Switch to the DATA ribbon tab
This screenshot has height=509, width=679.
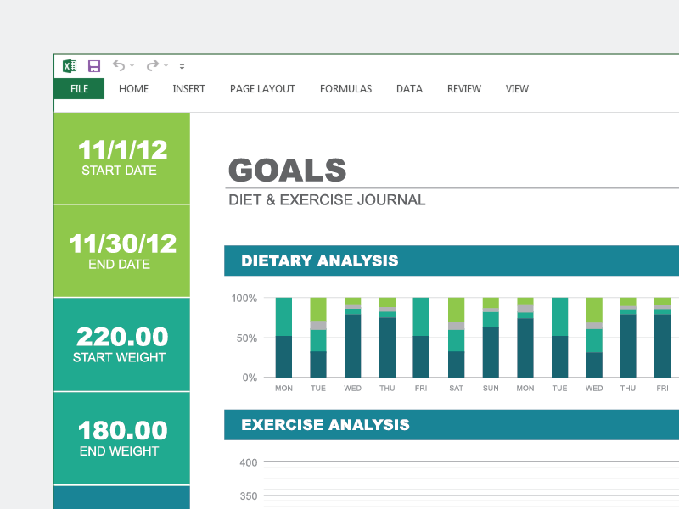[410, 89]
